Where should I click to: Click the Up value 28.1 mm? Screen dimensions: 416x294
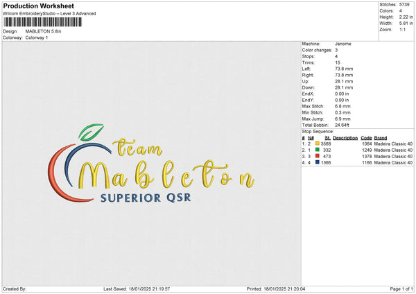[x=344, y=81]
